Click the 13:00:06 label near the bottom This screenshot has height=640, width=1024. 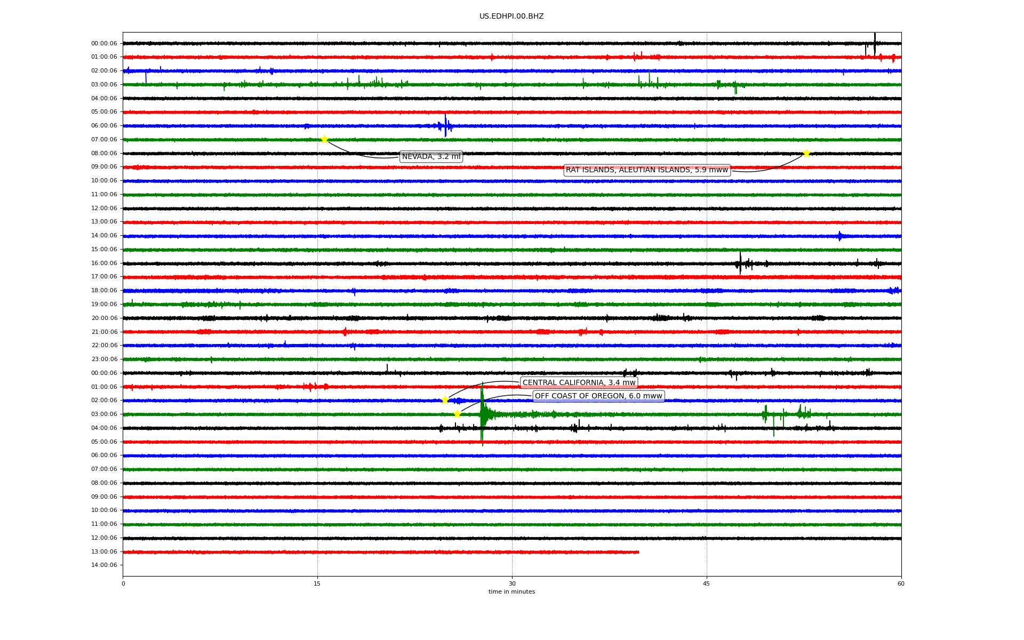(x=104, y=552)
